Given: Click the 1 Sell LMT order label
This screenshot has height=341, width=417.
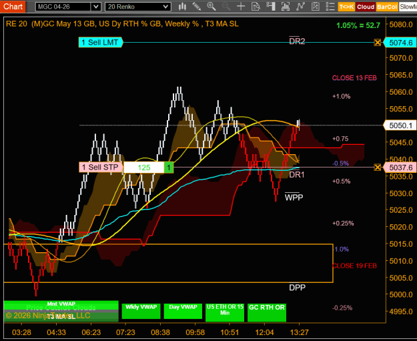Looking at the screenshot, I should 100,42.
